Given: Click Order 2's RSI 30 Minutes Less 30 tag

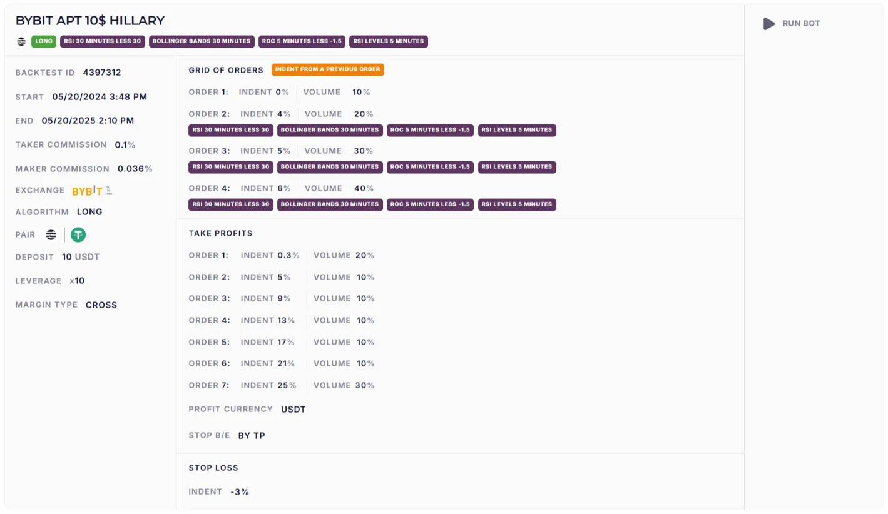Looking at the screenshot, I should pyautogui.click(x=230, y=130).
